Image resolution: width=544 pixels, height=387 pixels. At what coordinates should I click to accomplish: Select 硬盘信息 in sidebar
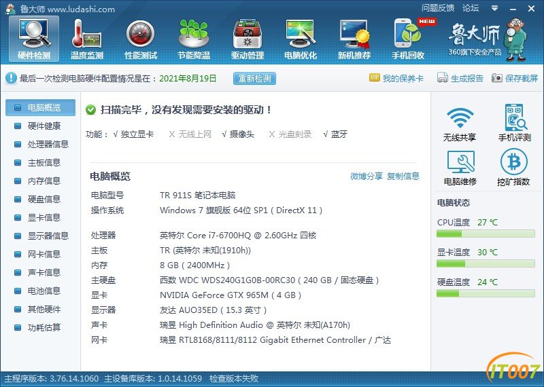click(x=40, y=200)
